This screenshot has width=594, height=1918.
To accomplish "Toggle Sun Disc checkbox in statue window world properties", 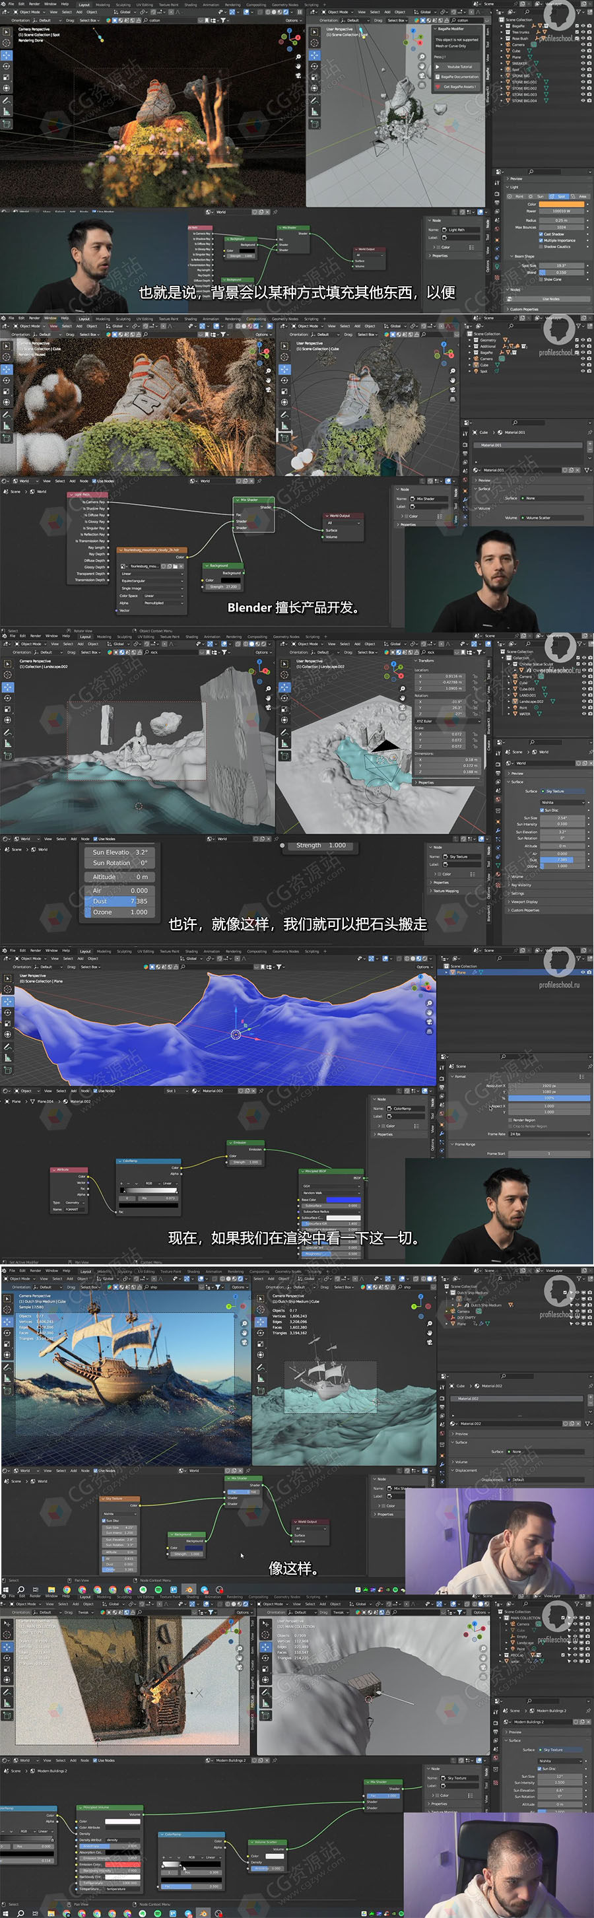I will [542, 810].
